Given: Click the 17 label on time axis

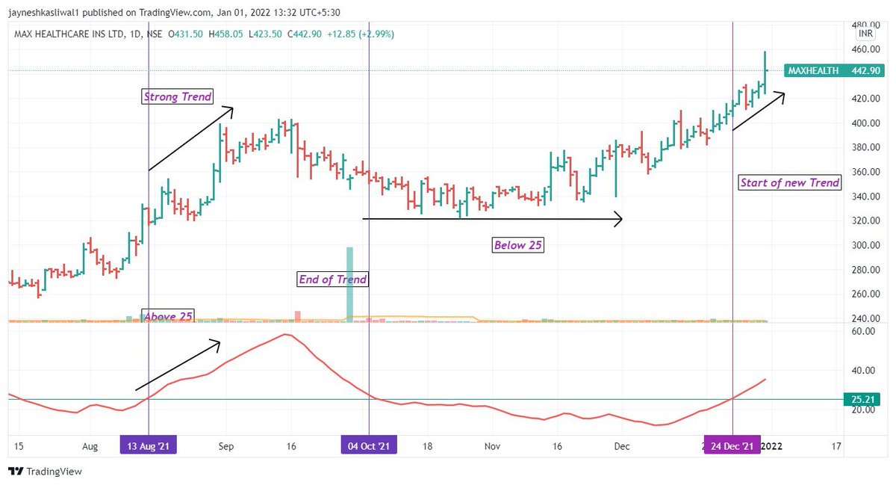Looking at the screenshot, I should pos(836,446).
